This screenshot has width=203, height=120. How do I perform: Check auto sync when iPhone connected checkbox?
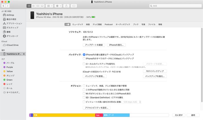point(84,90)
